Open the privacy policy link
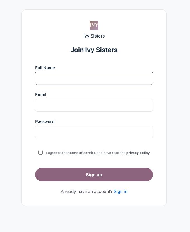190x232 pixels. point(138,153)
